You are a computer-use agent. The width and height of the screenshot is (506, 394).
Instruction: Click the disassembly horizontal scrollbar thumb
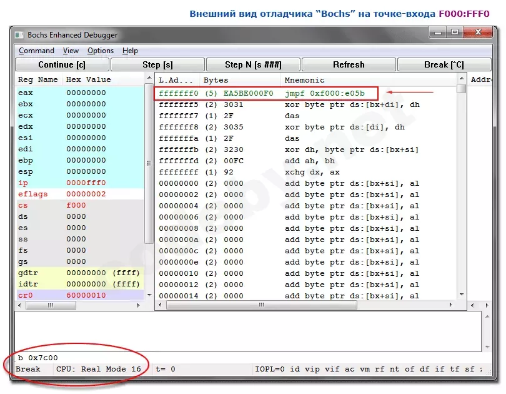262,305
